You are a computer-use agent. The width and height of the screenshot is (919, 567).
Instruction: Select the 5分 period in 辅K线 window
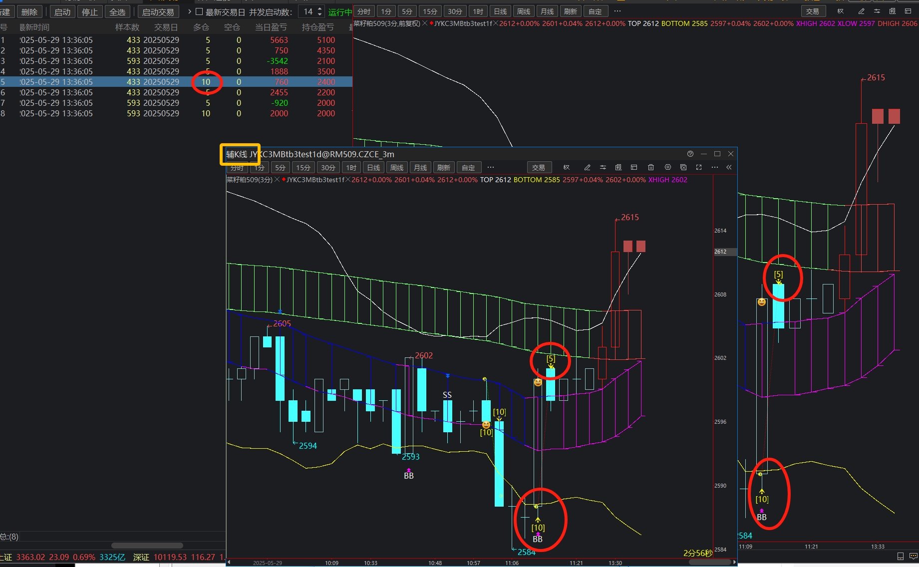click(281, 168)
